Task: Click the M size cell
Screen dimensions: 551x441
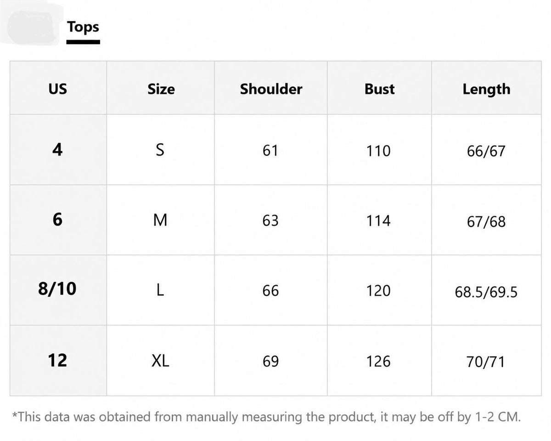Action: 160,220
